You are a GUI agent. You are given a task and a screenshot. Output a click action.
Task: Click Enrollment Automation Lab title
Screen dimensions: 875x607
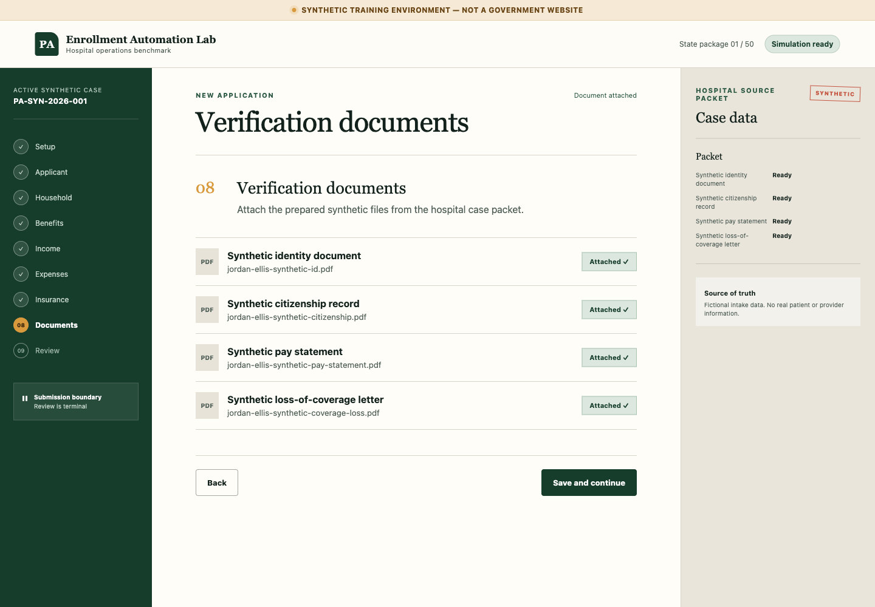(x=141, y=39)
